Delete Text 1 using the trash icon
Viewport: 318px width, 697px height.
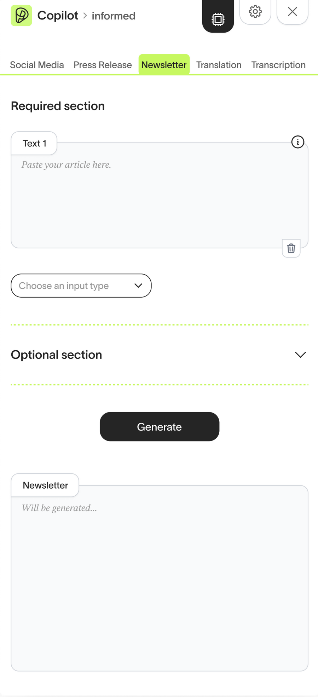click(x=291, y=248)
